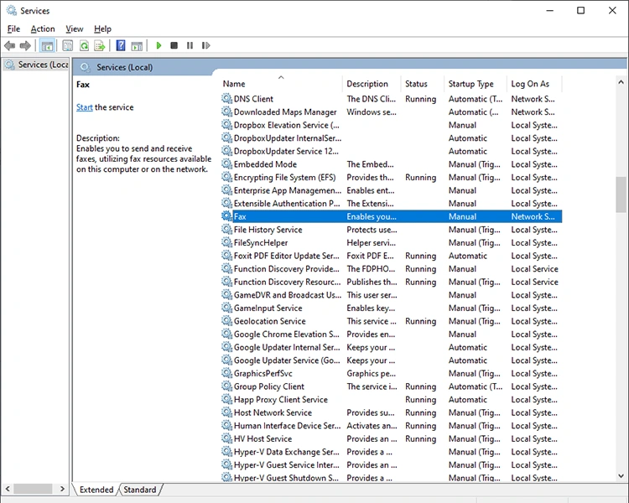629x503 pixels.
Task: Select Services (Local) tree node
Action: 38,65
